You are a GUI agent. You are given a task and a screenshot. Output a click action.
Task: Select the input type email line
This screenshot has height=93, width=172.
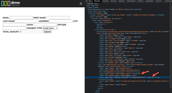click(x=120, y=37)
